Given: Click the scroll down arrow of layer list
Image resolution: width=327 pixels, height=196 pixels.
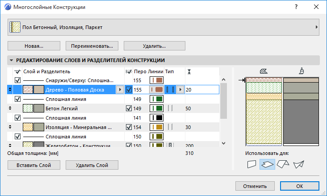Looking at the screenshot, I should tap(223, 143).
